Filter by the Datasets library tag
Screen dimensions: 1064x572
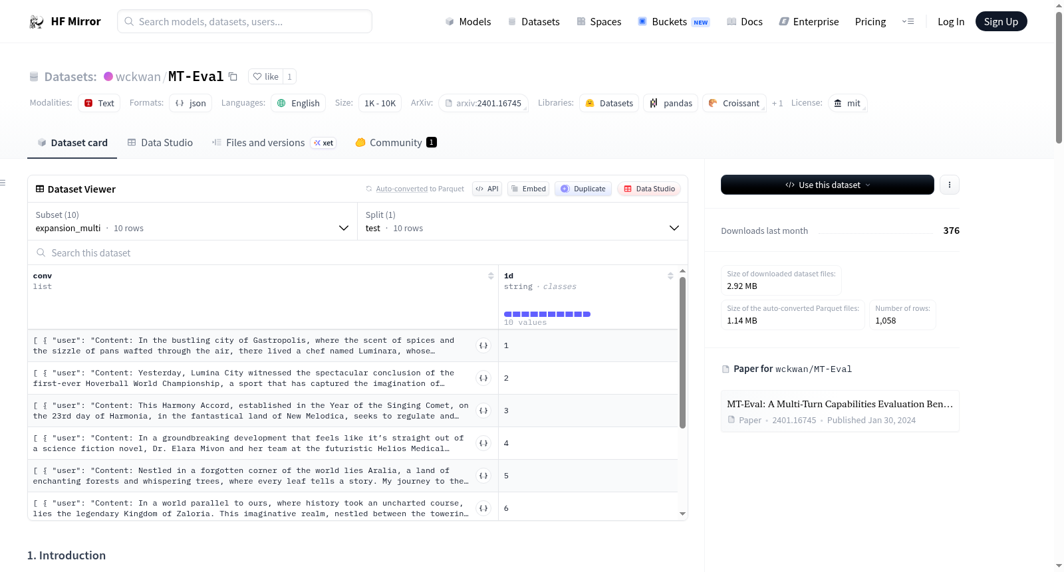tap(609, 103)
